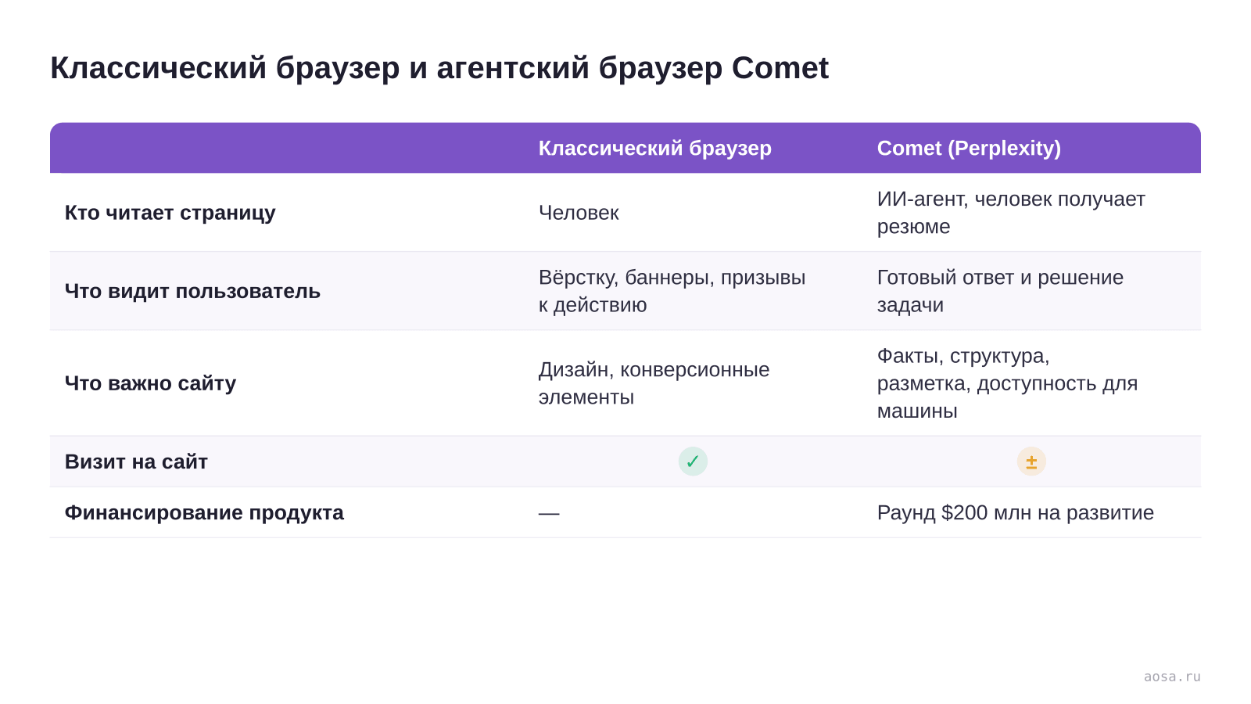This screenshot has width=1251, height=704.
Task: Select the slide title about Comet browser
Action: coord(439,68)
